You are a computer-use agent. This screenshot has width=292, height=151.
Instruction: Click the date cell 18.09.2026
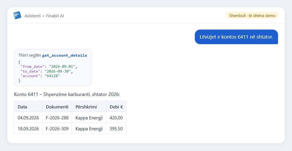point(28,129)
